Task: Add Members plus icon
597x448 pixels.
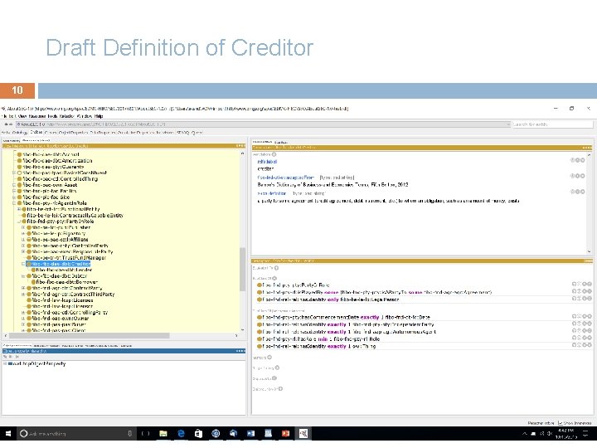Action: 269,358
